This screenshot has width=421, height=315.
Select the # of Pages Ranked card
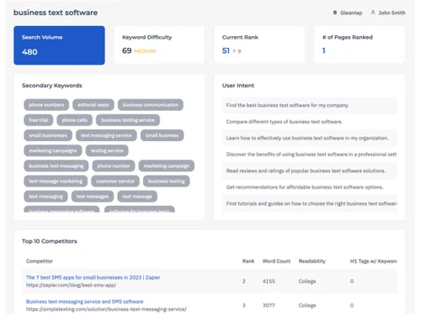coord(360,45)
